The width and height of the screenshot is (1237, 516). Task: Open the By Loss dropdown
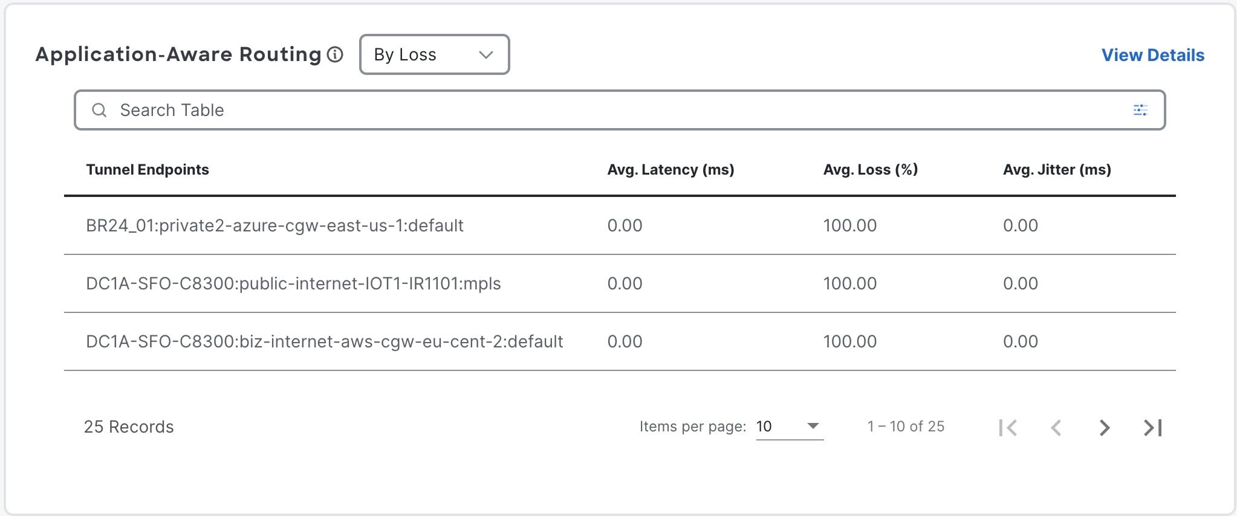[x=434, y=54]
